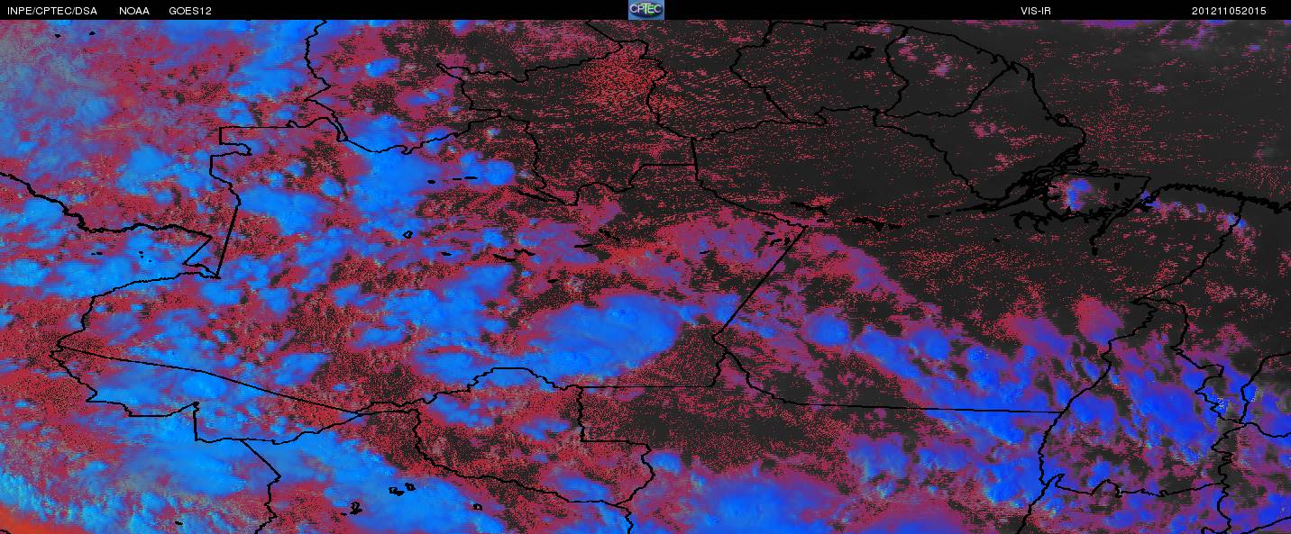
Task: Click the CPTEC logo in header
Action: click(x=645, y=10)
